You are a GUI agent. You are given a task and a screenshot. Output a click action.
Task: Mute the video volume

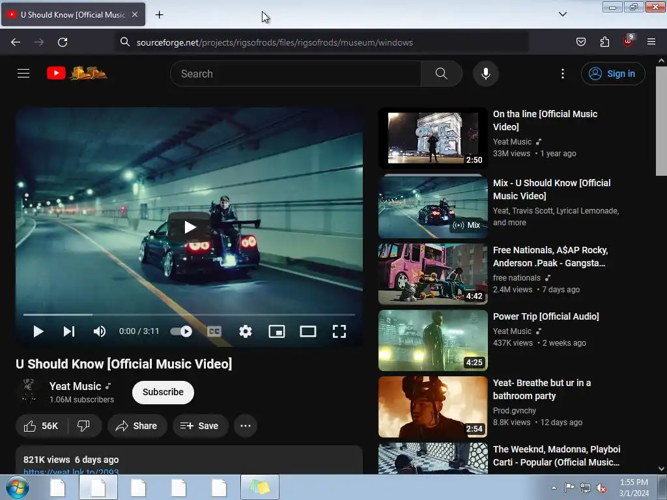click(100, 331)
